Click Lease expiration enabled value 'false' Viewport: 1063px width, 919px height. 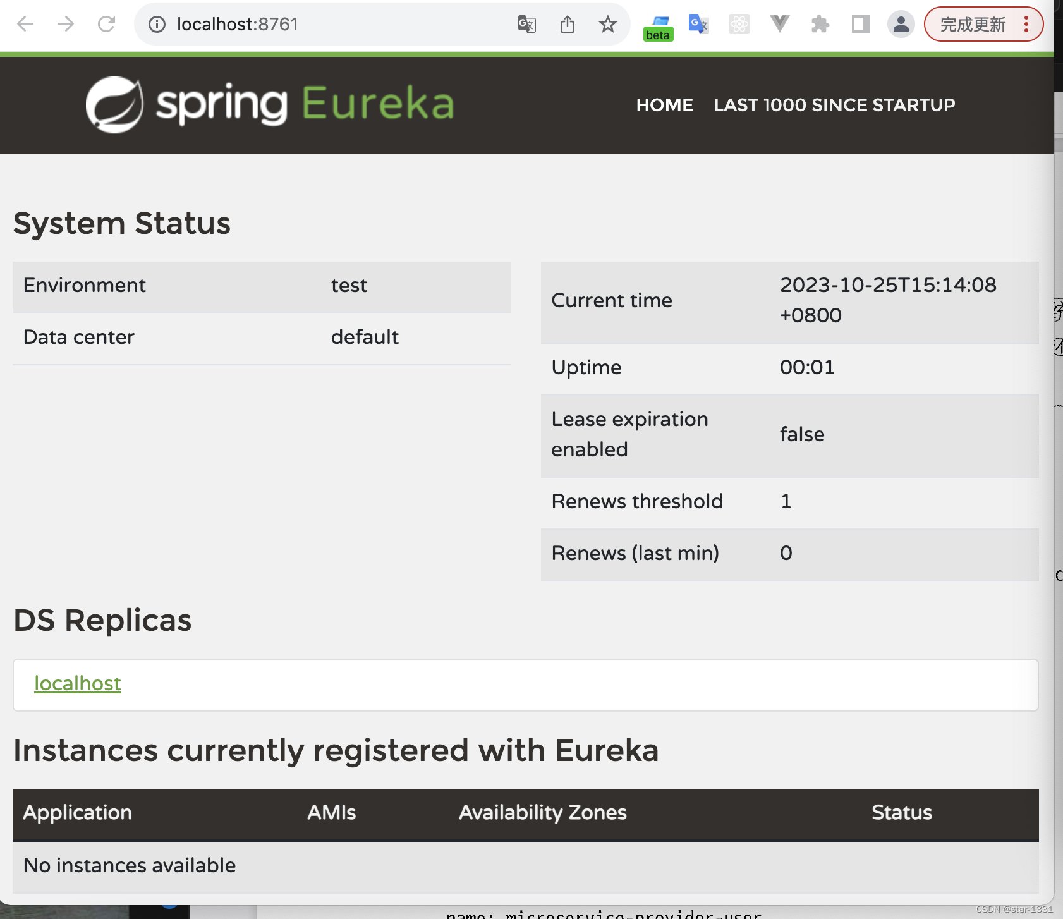point(802,435)
